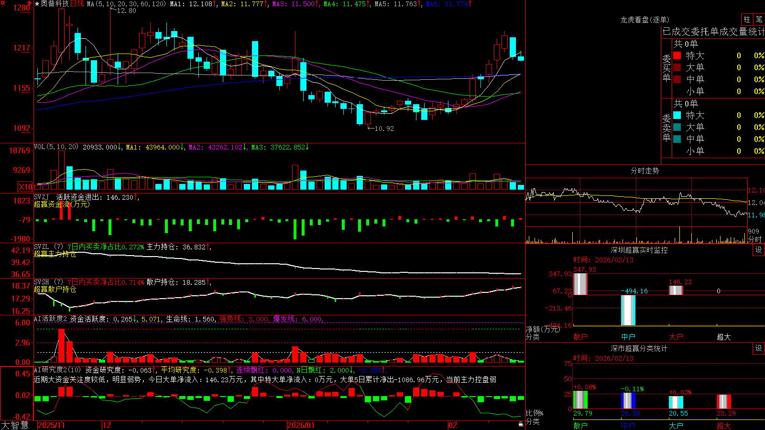Image resolution: width=765 pixels, height=430 pixels.
Task: Click the 大智慧 logo at bottom-left
Action: [x=15, y=425]
